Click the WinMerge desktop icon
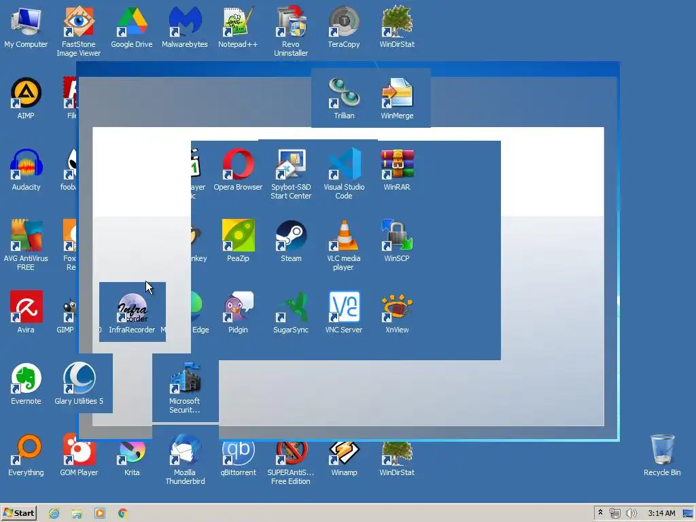 [397, 98]
